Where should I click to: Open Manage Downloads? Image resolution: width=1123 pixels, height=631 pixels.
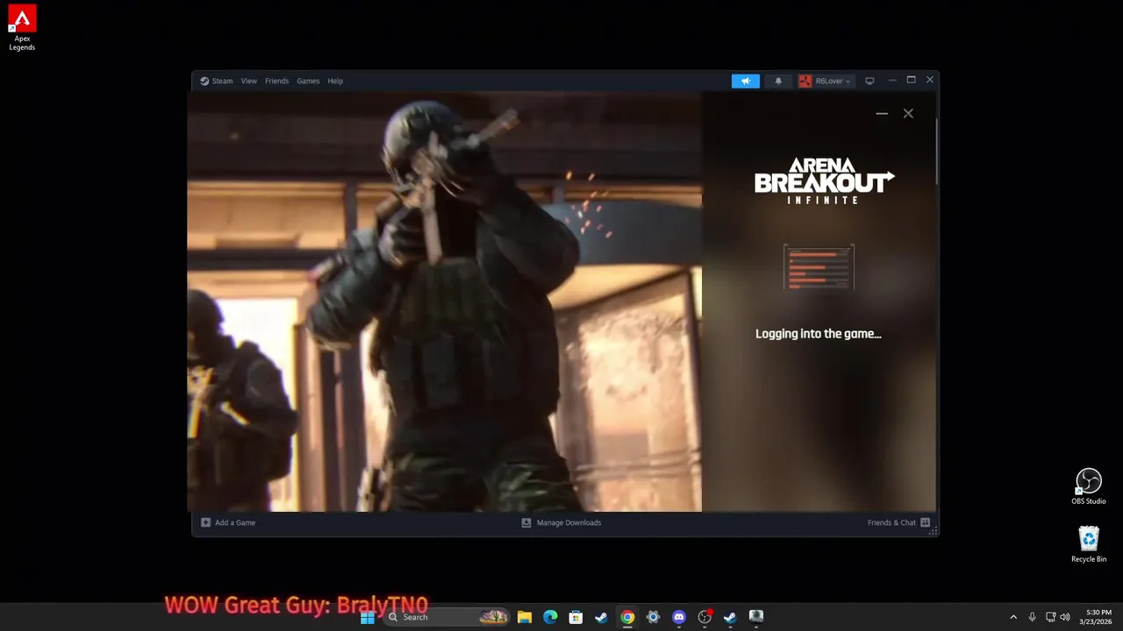561,522
